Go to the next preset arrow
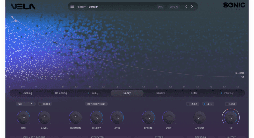 pyautogui.click(x=192, y=7)
